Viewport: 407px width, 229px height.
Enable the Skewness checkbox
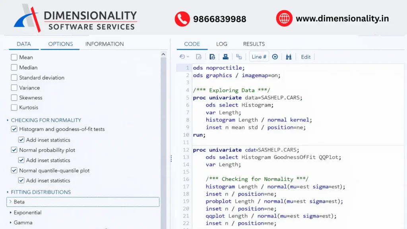click(x=14, y=97)
